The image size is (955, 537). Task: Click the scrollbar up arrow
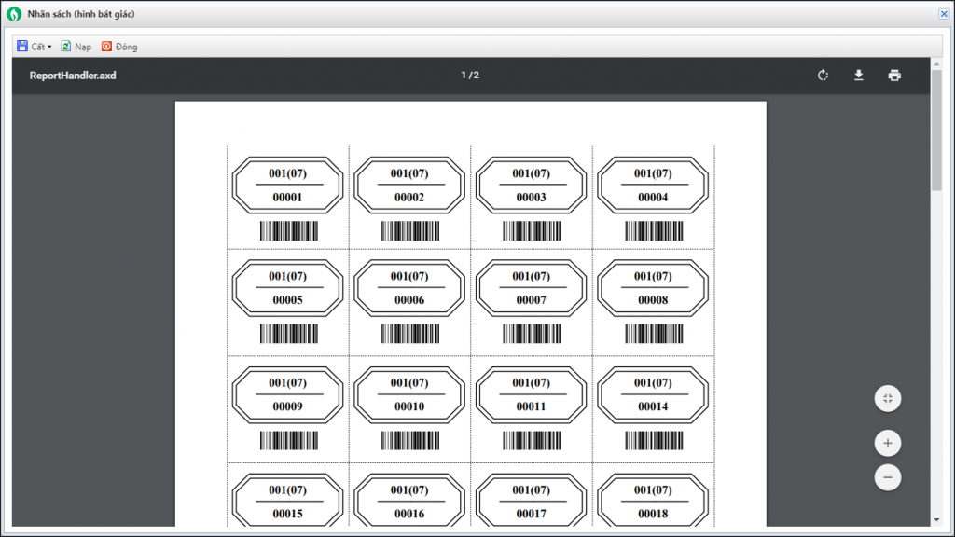point(936,64)
